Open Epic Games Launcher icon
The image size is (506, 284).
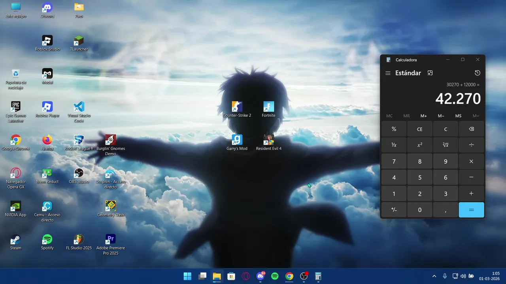point(16,112)
